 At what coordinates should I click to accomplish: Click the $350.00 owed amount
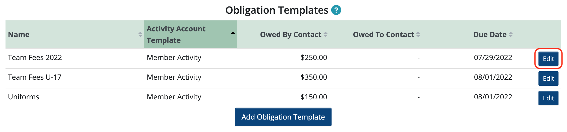coord(314,77)
